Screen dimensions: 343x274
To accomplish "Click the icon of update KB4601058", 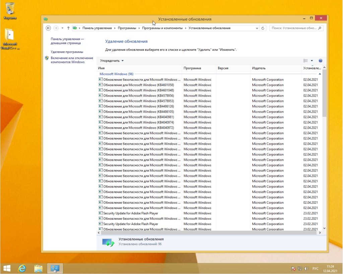I will (x=100, y=85).
